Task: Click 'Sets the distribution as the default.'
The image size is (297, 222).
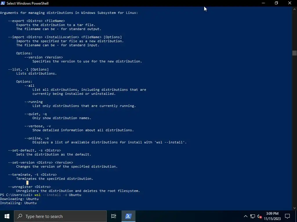Action: (54, 154)
